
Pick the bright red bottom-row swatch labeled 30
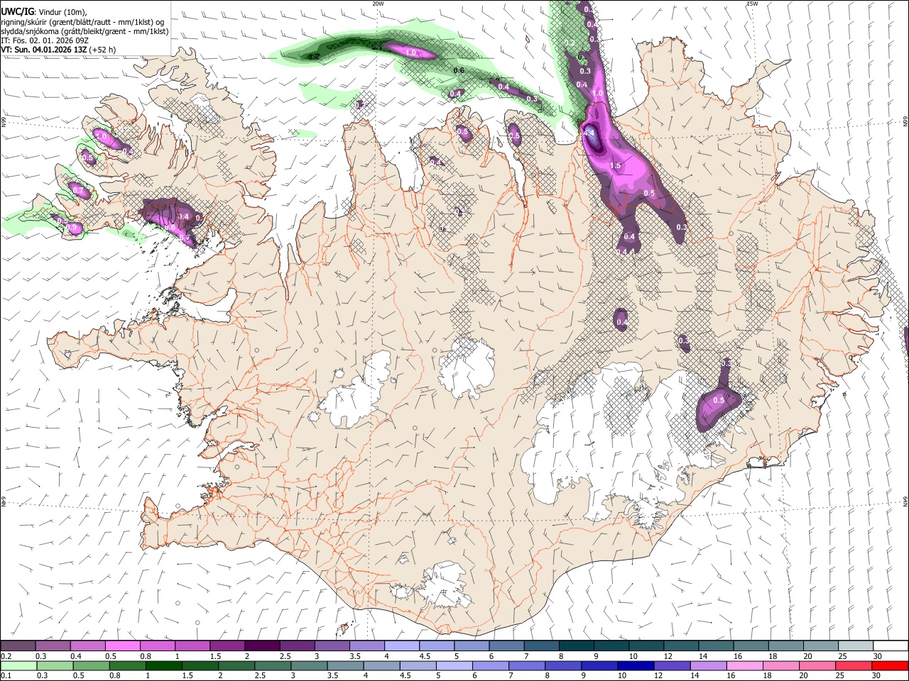890,665
